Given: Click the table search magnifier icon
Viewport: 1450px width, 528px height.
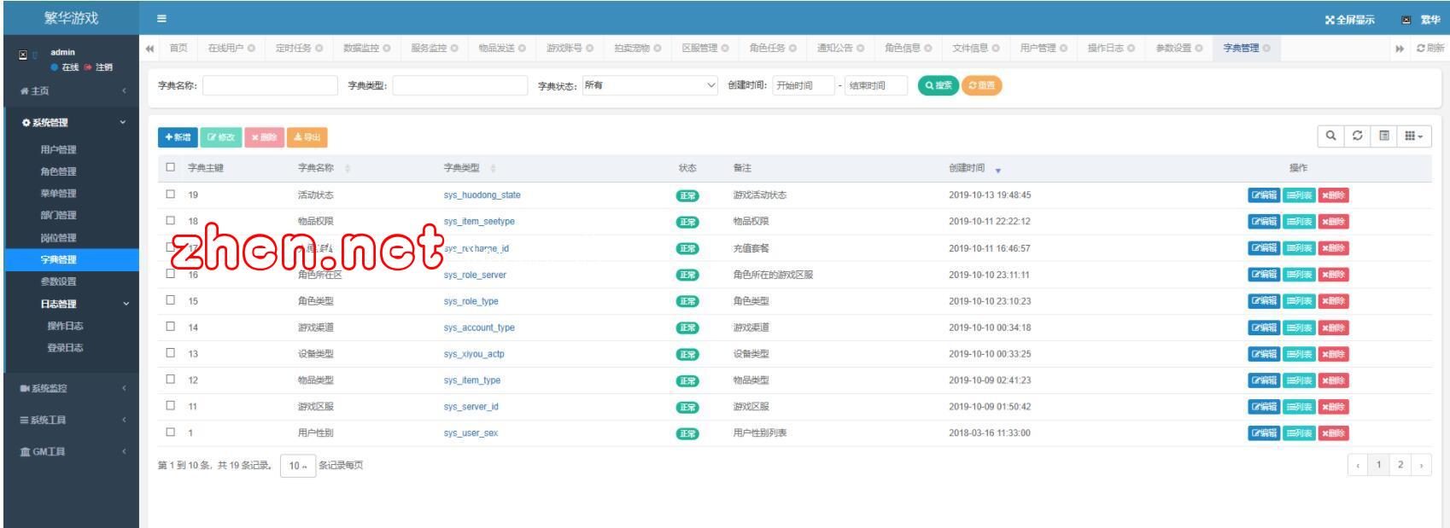Looking at the screenshot, I should coord(1330,136).
